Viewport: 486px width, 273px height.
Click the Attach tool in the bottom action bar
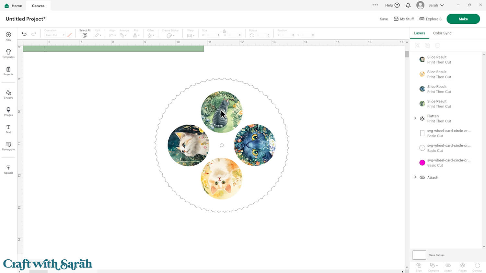[448, 267]
